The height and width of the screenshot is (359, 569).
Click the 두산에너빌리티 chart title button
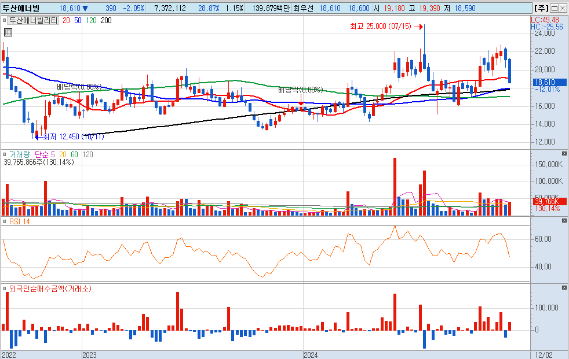pyautogui.click(x=33, y=21)
